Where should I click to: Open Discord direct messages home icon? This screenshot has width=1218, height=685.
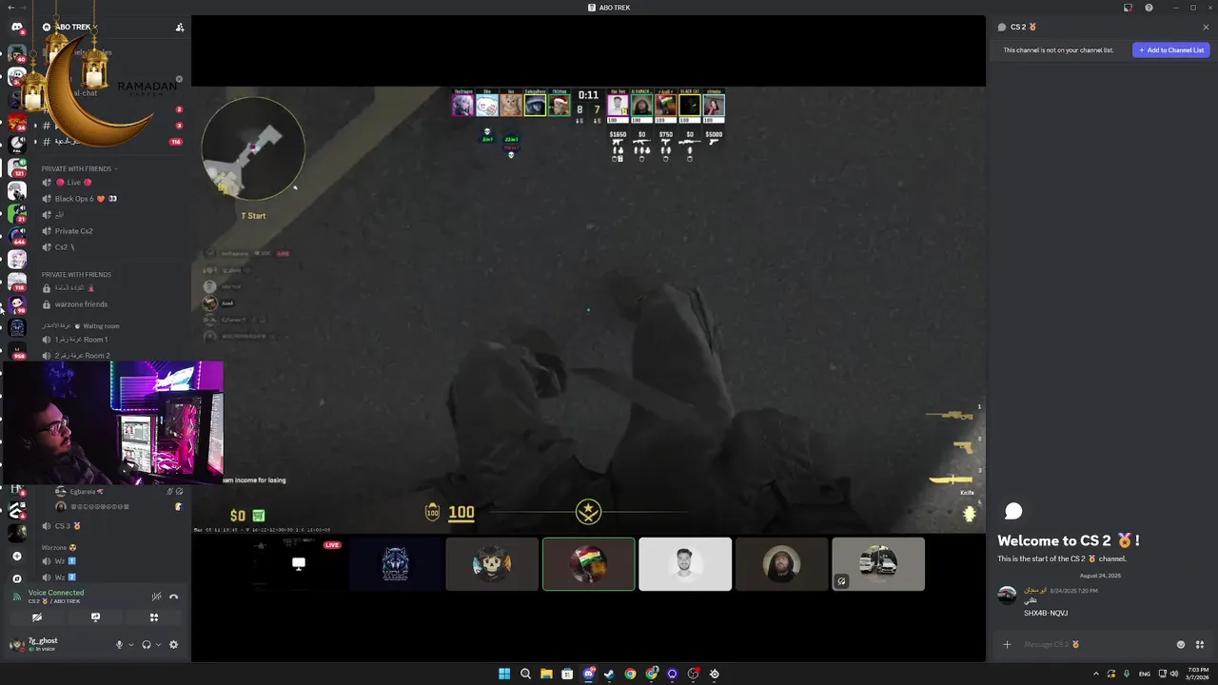[x=17, y=28]
